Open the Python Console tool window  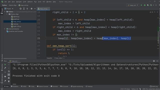42,86
